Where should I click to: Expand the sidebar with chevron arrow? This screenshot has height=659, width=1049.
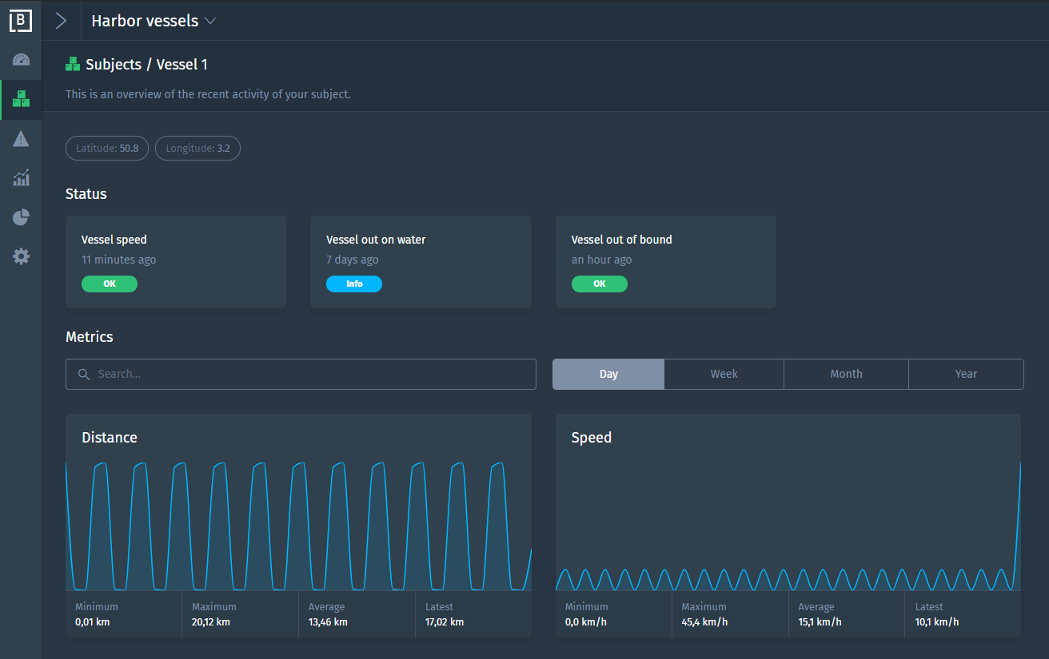tap(61, 21)
